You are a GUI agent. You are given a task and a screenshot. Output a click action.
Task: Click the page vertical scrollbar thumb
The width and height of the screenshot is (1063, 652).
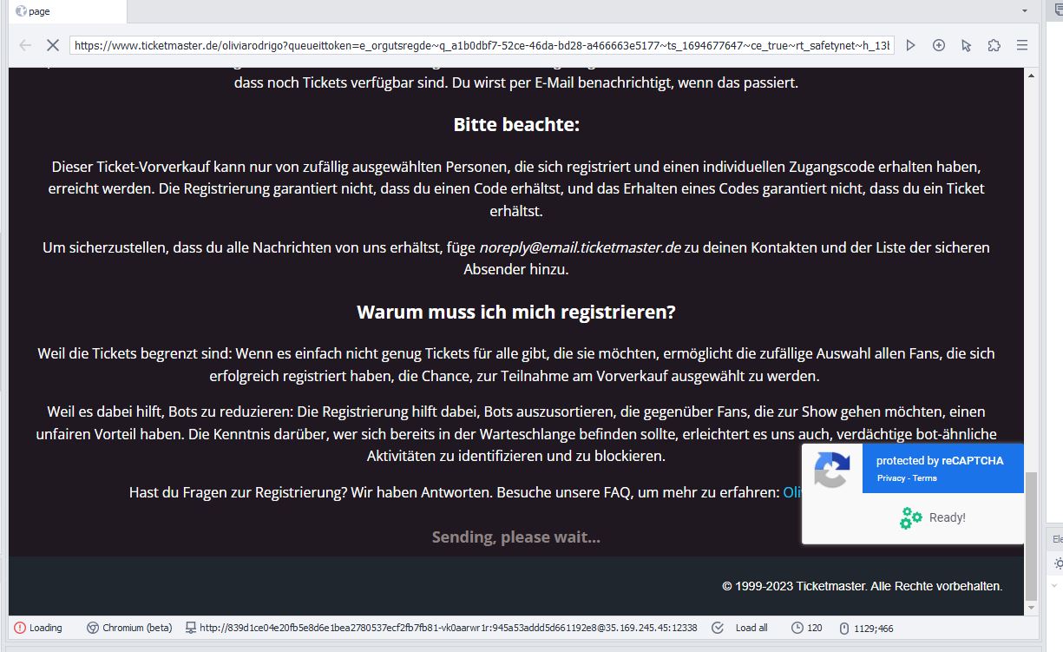(x=1031, y=537)
